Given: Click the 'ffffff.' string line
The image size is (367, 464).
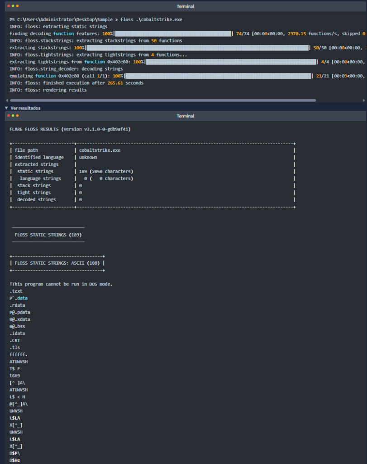Looking at the screenshot, I should click(18, 354).
